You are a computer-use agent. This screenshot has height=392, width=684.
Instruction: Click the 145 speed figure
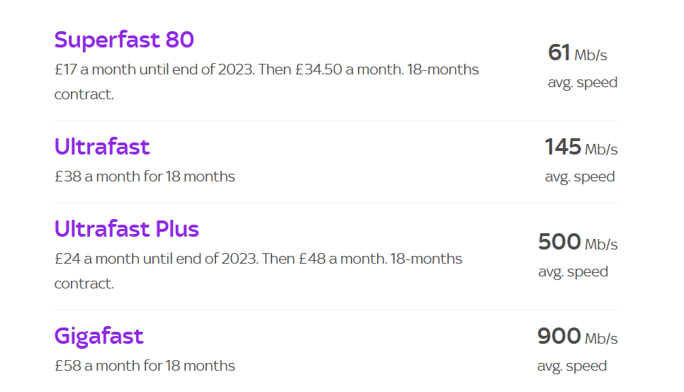pyautogui.click(x=563, y=147)
